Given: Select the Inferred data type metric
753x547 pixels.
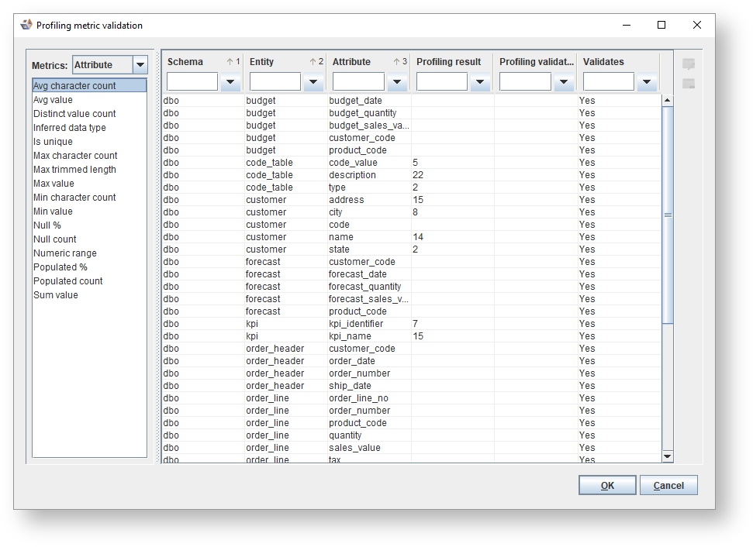Looking at the screenshot, I should pyautogui.click(x=89, y=128).
